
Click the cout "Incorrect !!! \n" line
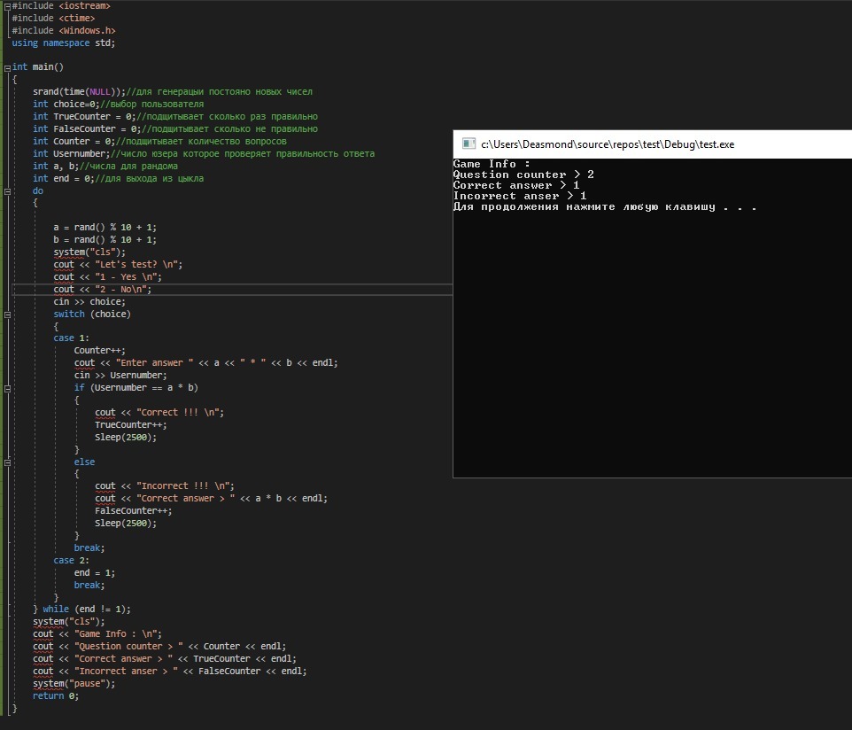[165, 486]
